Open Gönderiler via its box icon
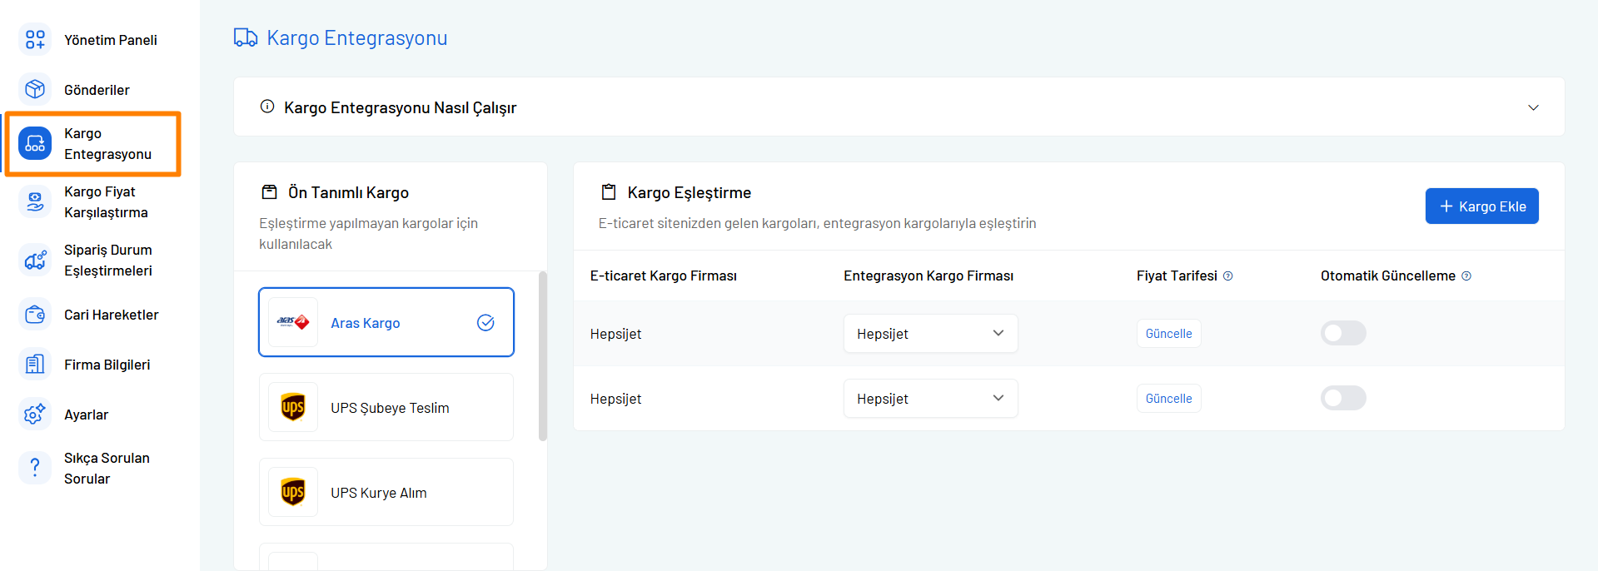This screenshot has width=1598, height=571. [x=35, y=89]
